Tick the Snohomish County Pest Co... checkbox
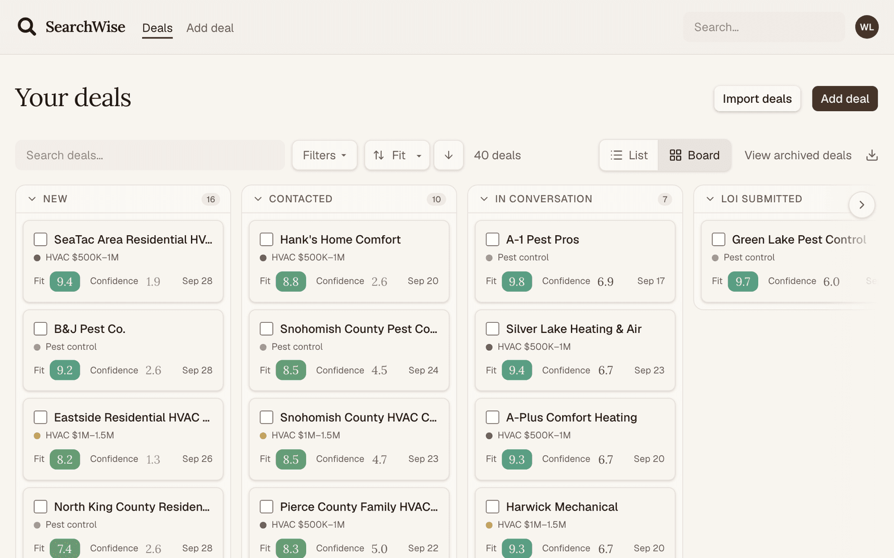This screenshot has height=558, width=894. pos(267,328)
